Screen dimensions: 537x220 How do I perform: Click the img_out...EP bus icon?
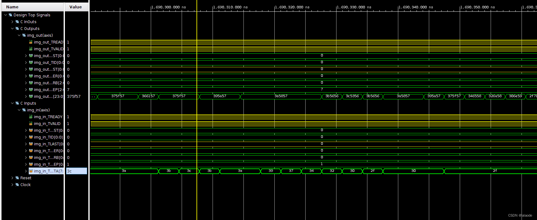[31, 89]
